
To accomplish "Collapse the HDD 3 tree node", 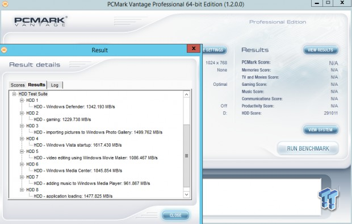I will coord(22,126).
